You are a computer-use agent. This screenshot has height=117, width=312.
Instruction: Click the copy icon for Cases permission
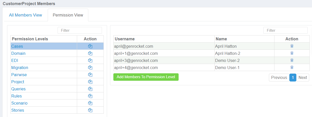coord(90,46)
